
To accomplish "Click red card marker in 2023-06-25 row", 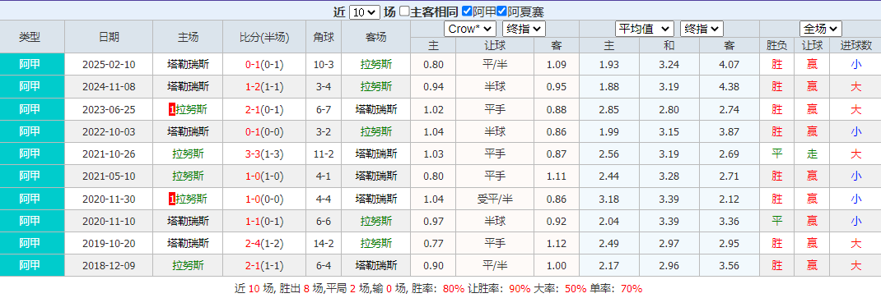I will click(172, 110).
